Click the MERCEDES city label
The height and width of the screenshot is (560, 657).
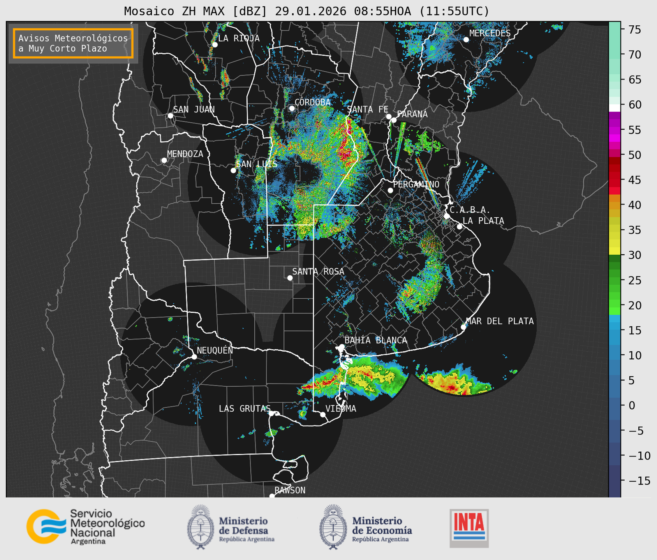click(x=490, y=33)
